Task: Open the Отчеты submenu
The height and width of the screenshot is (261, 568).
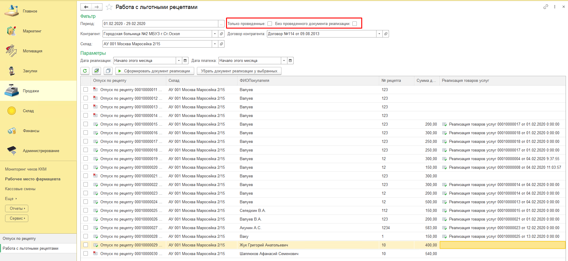Action: click(x=17, y=208)
